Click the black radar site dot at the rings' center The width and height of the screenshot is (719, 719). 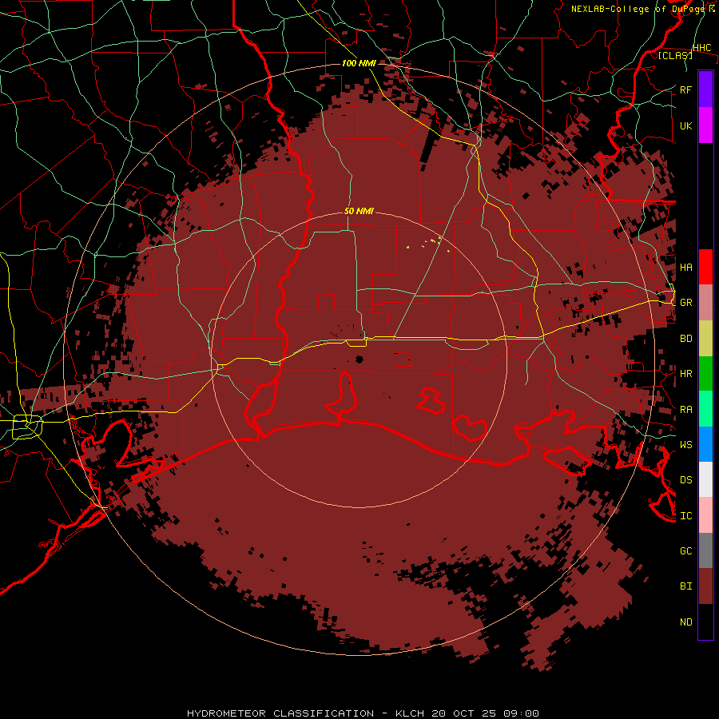point(359,359)
